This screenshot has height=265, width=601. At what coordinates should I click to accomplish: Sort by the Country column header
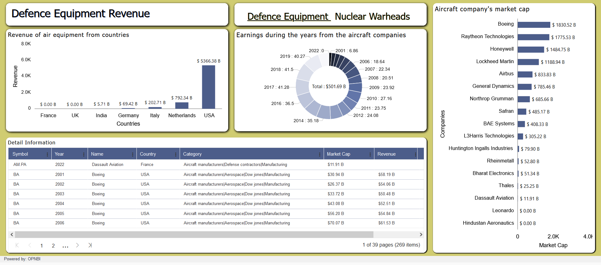[148, 154]
